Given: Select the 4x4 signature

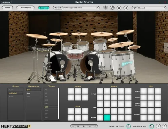Looking at the screenshot, I should point(34,93).
